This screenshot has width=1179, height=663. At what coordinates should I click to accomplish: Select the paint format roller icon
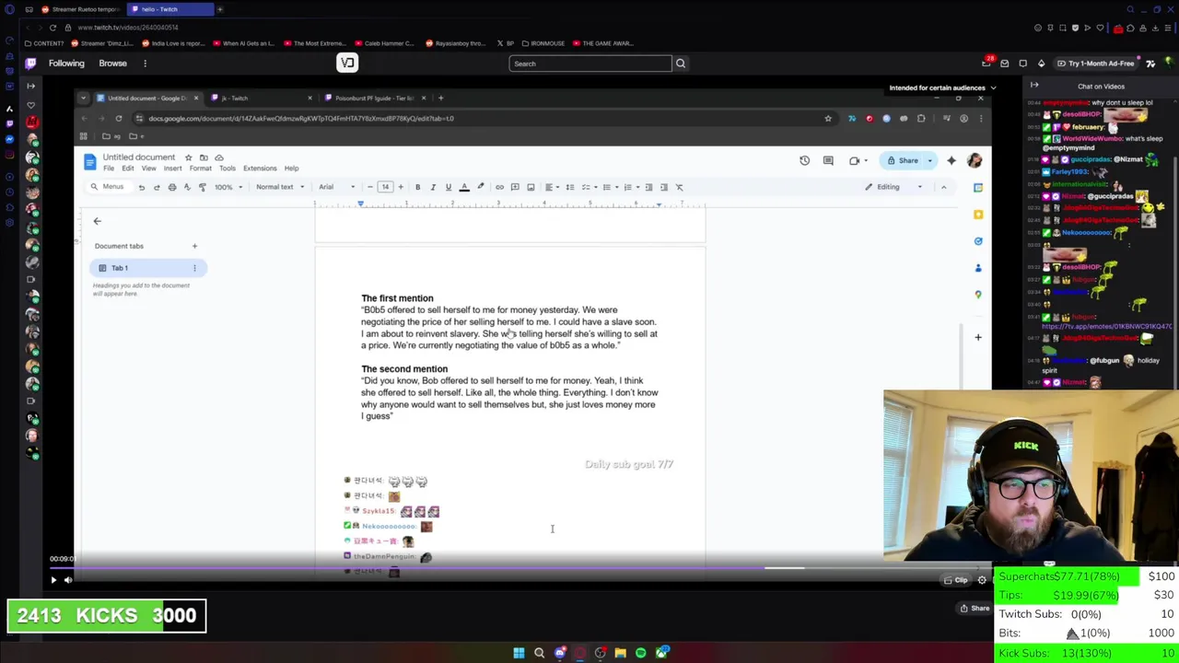203,187
